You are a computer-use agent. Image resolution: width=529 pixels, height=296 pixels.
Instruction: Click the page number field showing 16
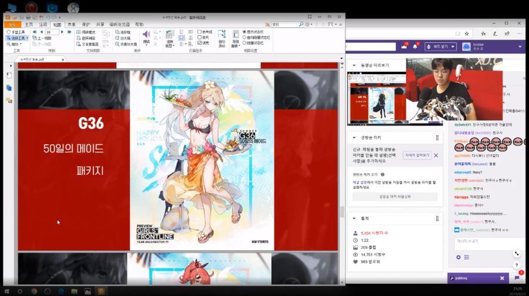point(52,32)
